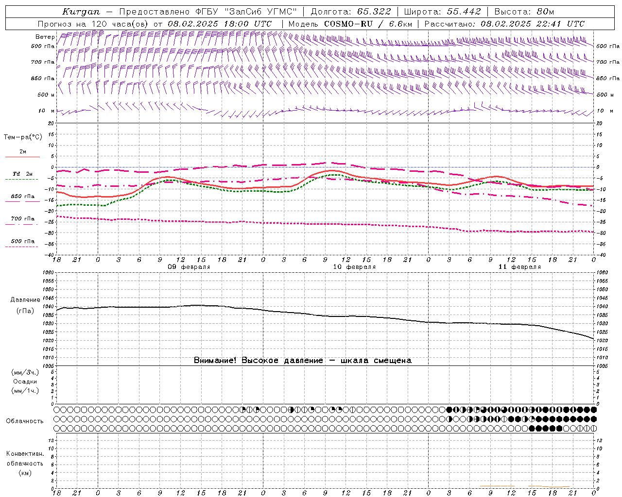Click the (мм/1ч.) precipitation unit label
622x497 pixels.
(25, 391)
